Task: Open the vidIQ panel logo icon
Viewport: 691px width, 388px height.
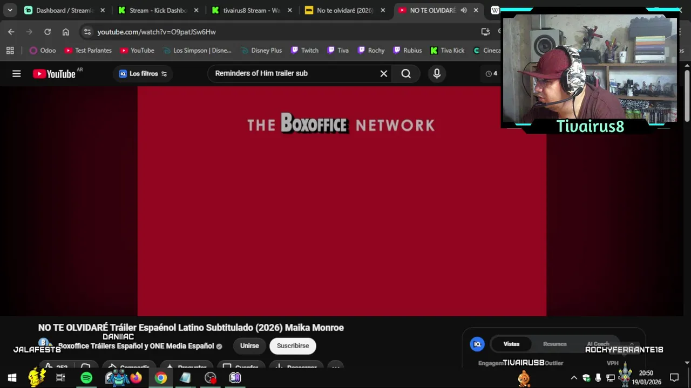Action: [477, 344]
